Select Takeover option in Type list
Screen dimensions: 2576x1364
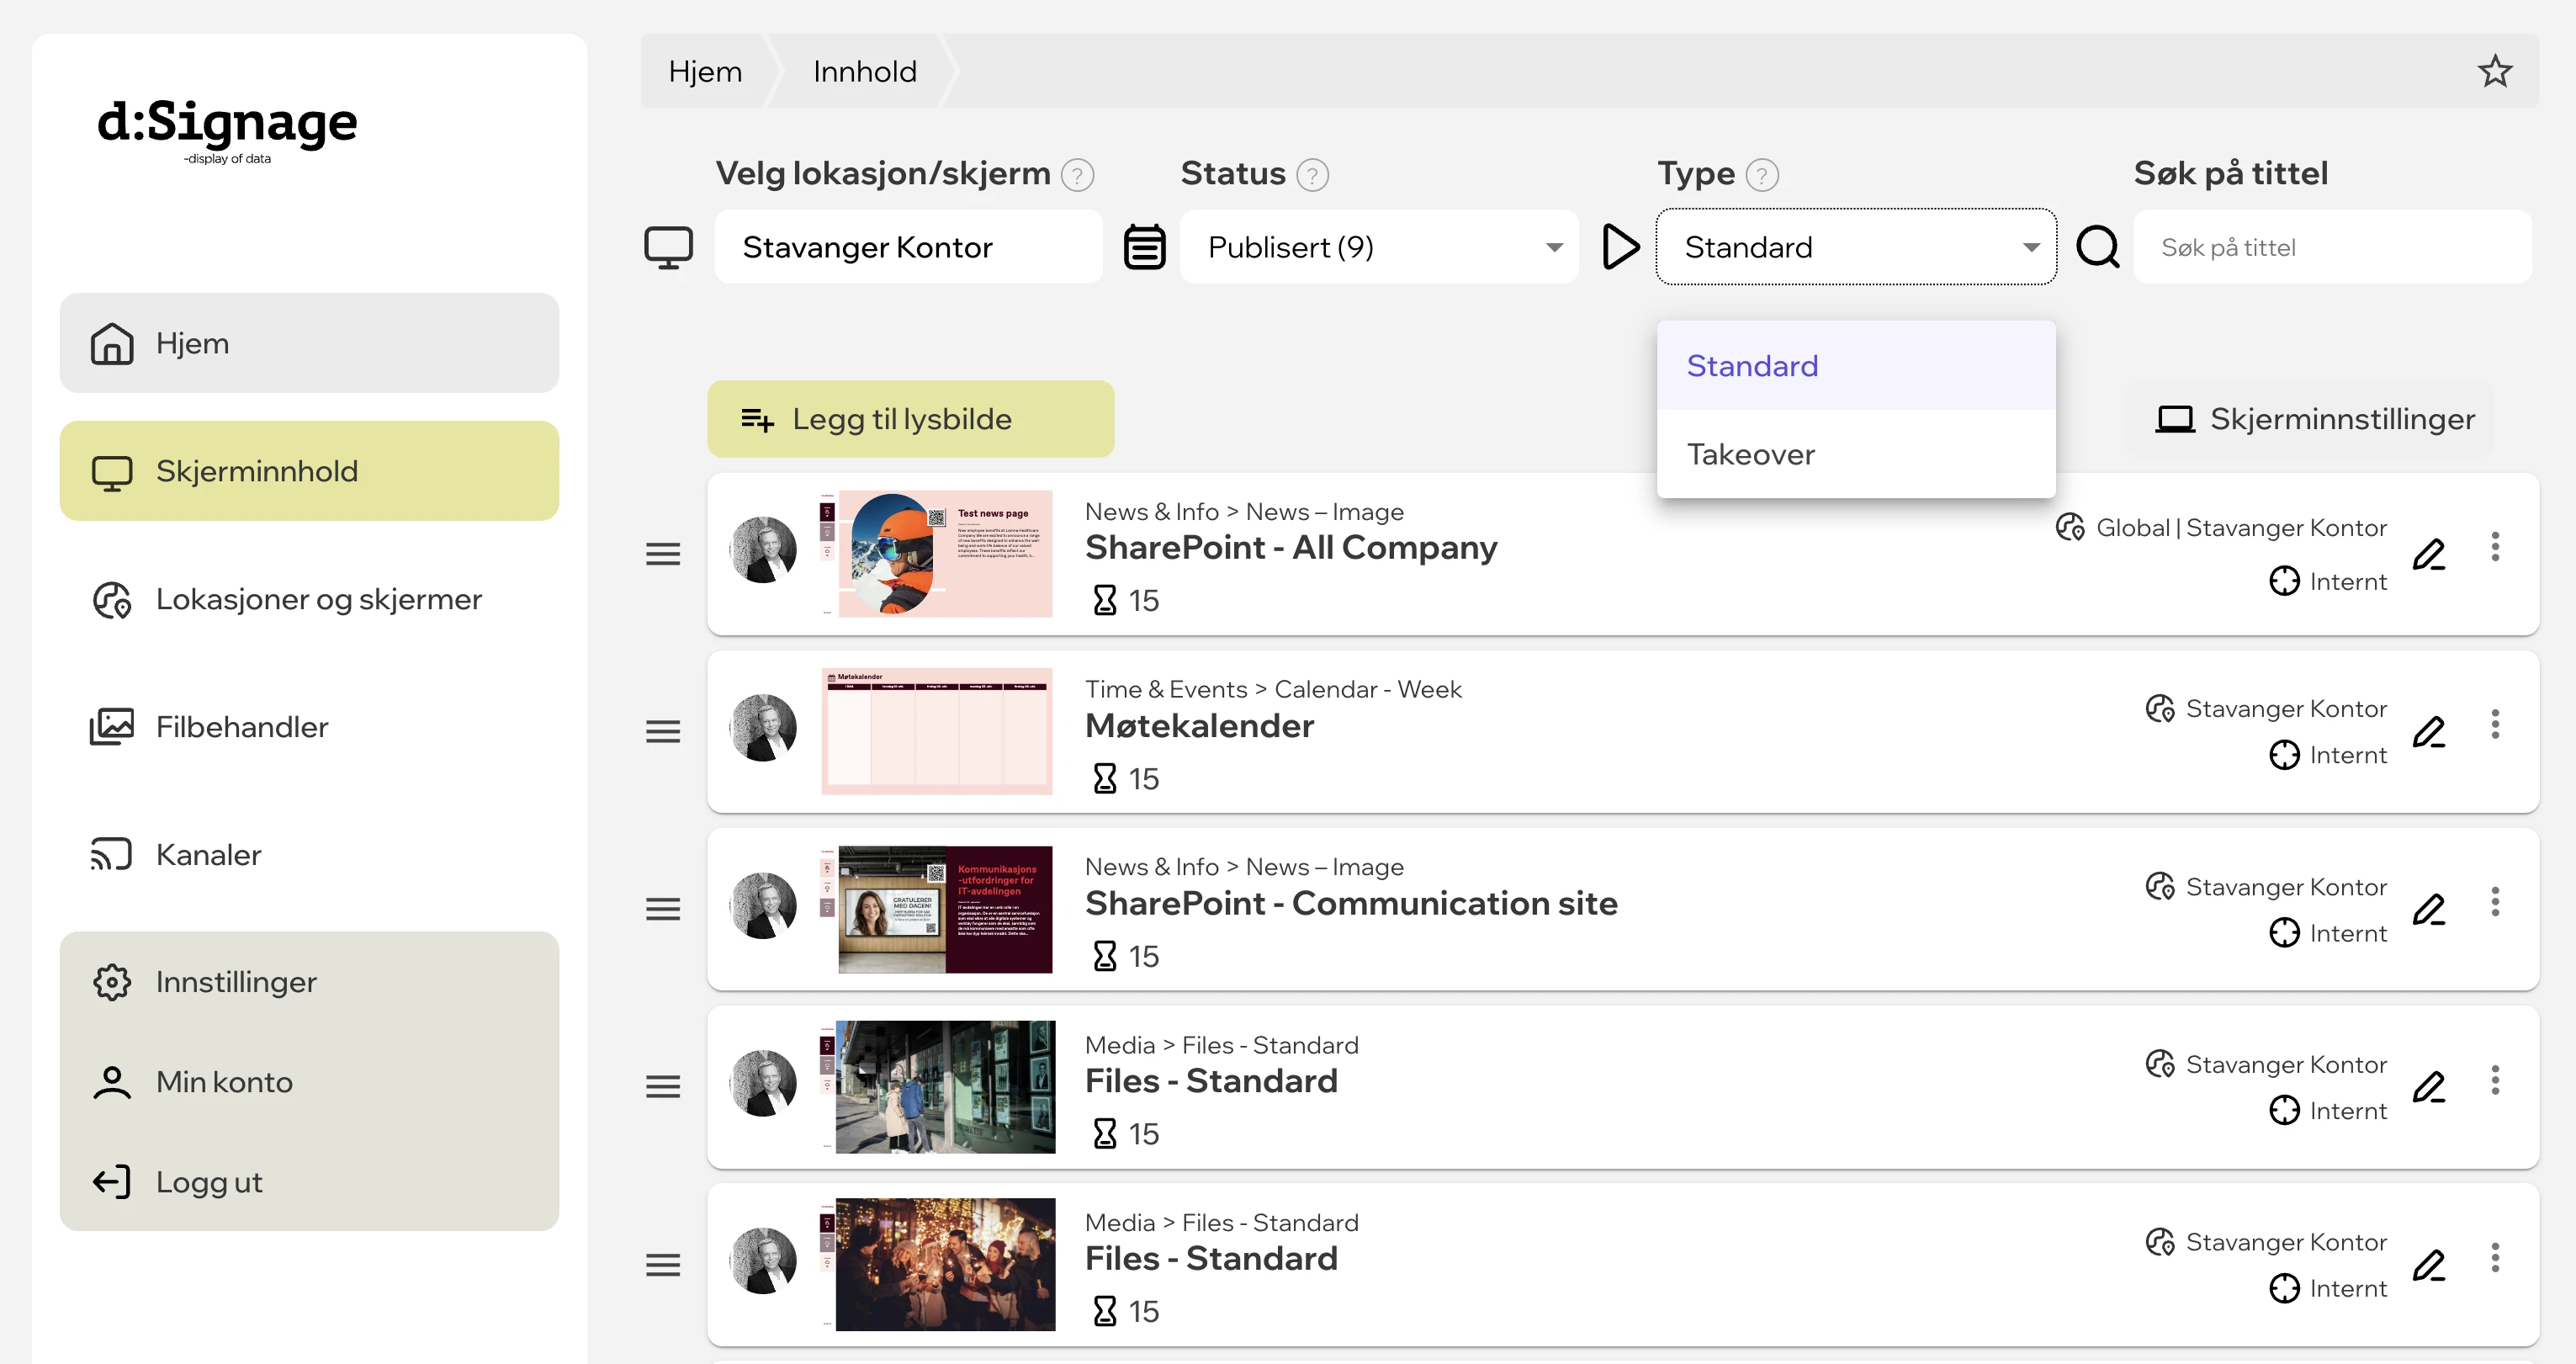pyautogui.click(x=1855, y=454)
